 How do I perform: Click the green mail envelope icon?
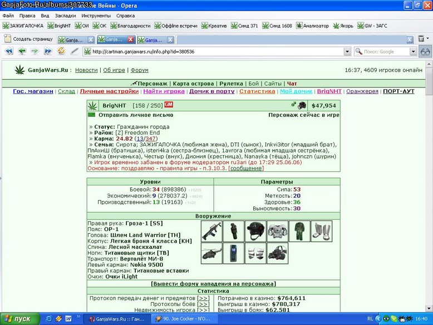91,115
